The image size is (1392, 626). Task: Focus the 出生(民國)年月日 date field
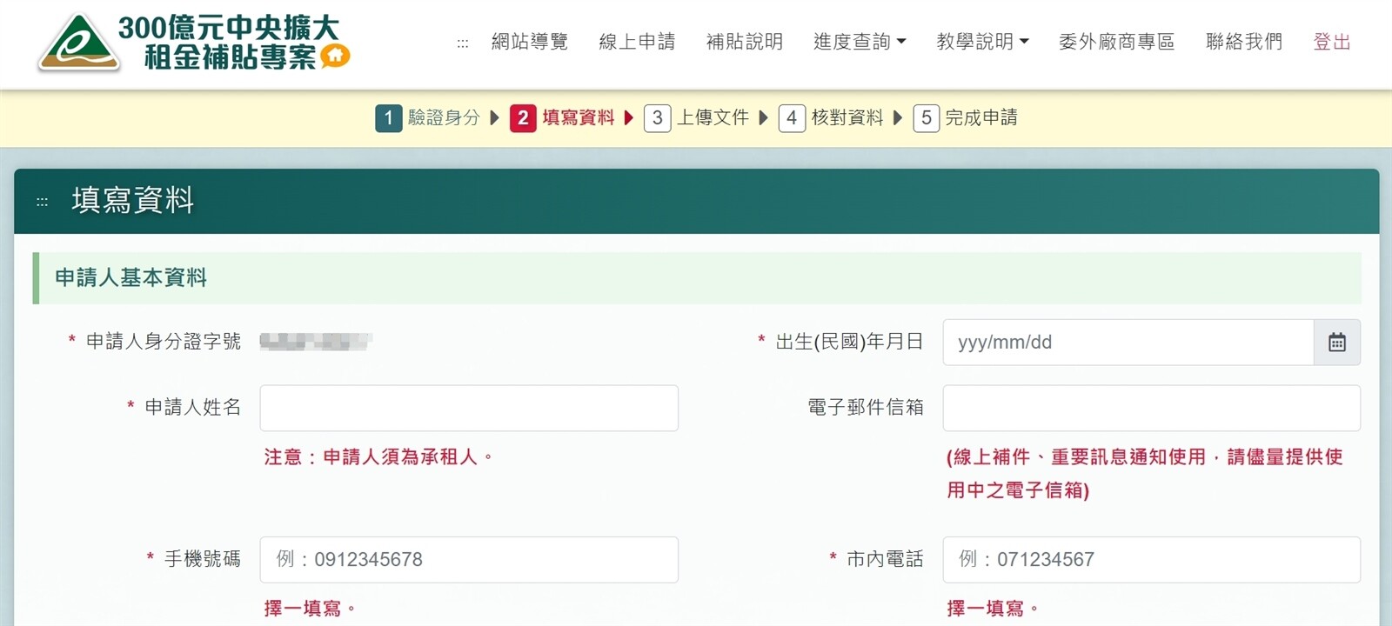[1128, 343]
